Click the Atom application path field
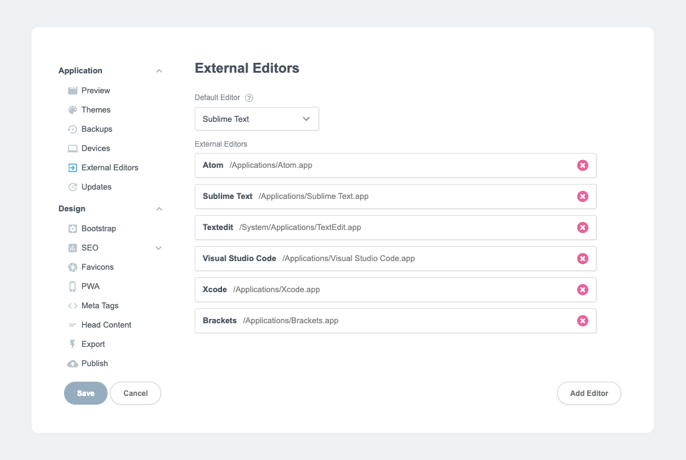 point(396,165)
